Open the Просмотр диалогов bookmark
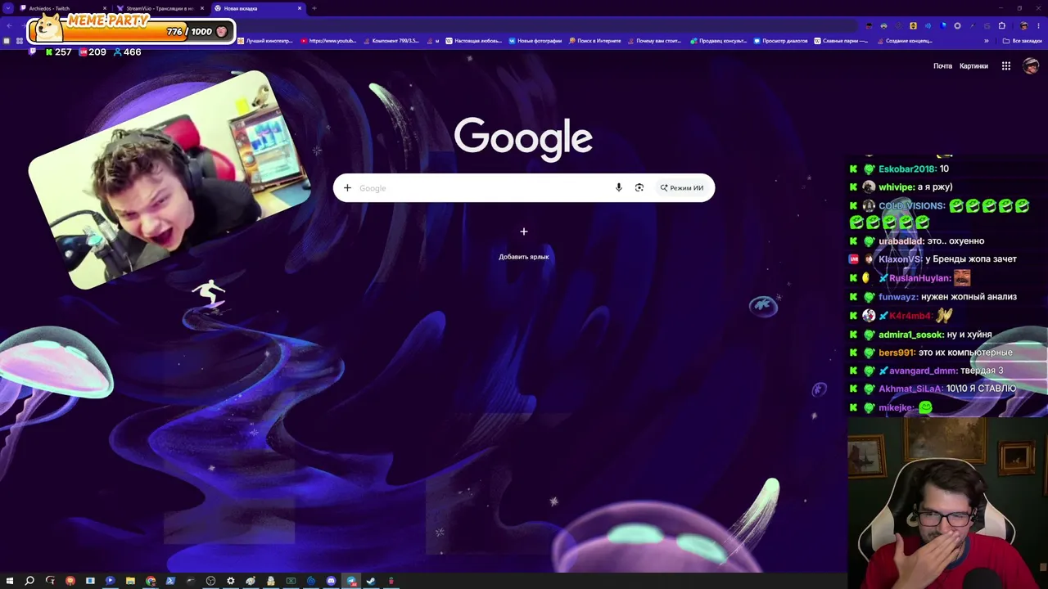Screen dimensions: 1048x589 click(x=780, y=41)
